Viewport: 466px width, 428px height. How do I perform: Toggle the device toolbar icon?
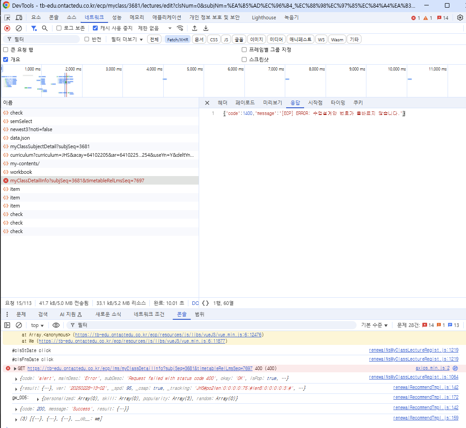19,18
